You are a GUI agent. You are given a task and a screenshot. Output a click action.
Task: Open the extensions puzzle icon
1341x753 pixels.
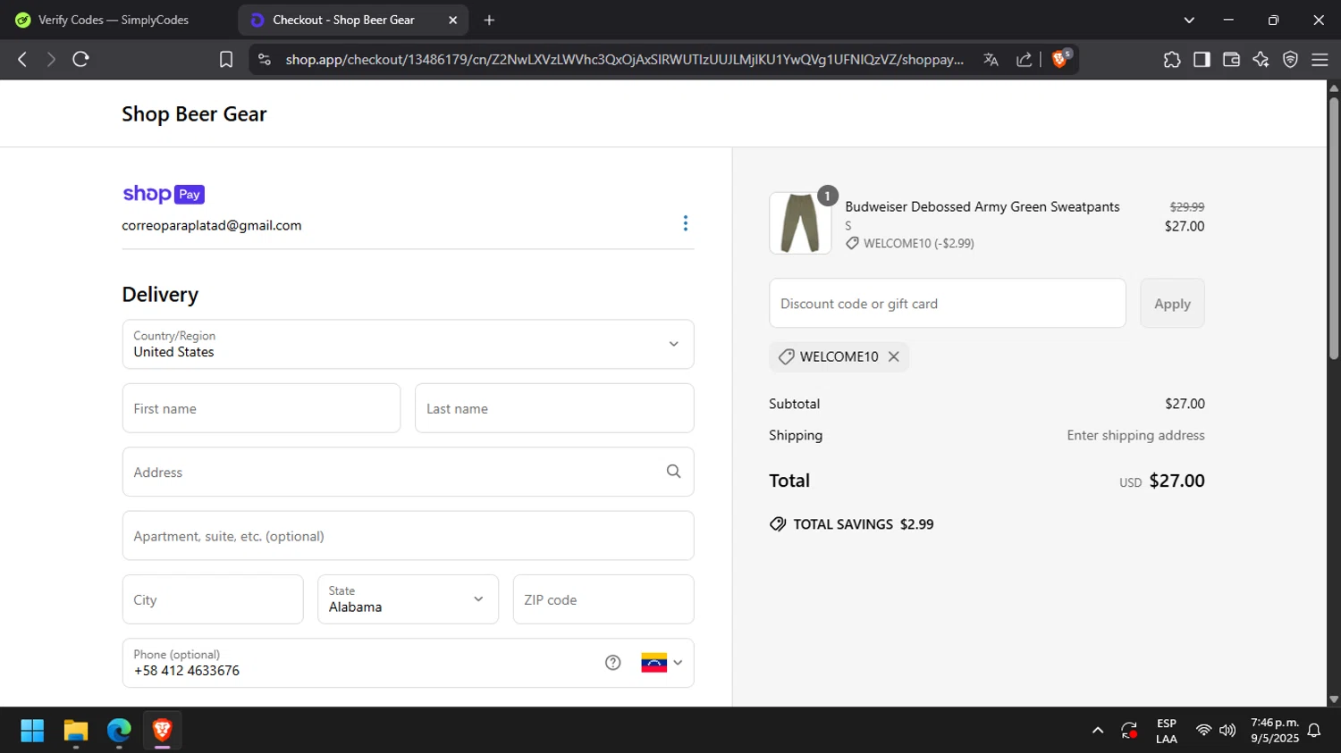coord(1172,59)
